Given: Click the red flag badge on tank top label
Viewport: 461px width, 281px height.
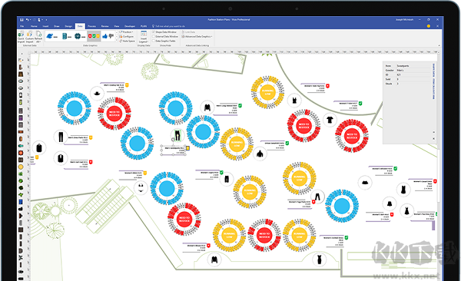Looking at the screenshot, I should 327,86.
